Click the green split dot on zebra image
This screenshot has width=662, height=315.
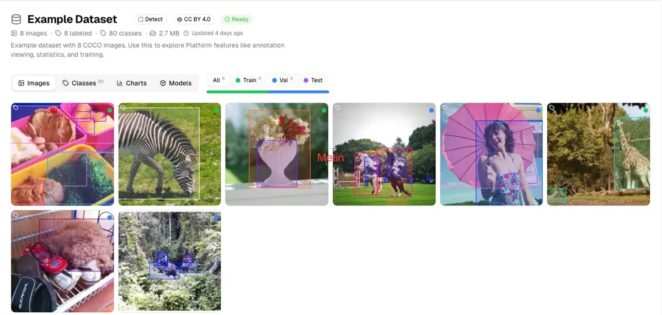[217, 111]
